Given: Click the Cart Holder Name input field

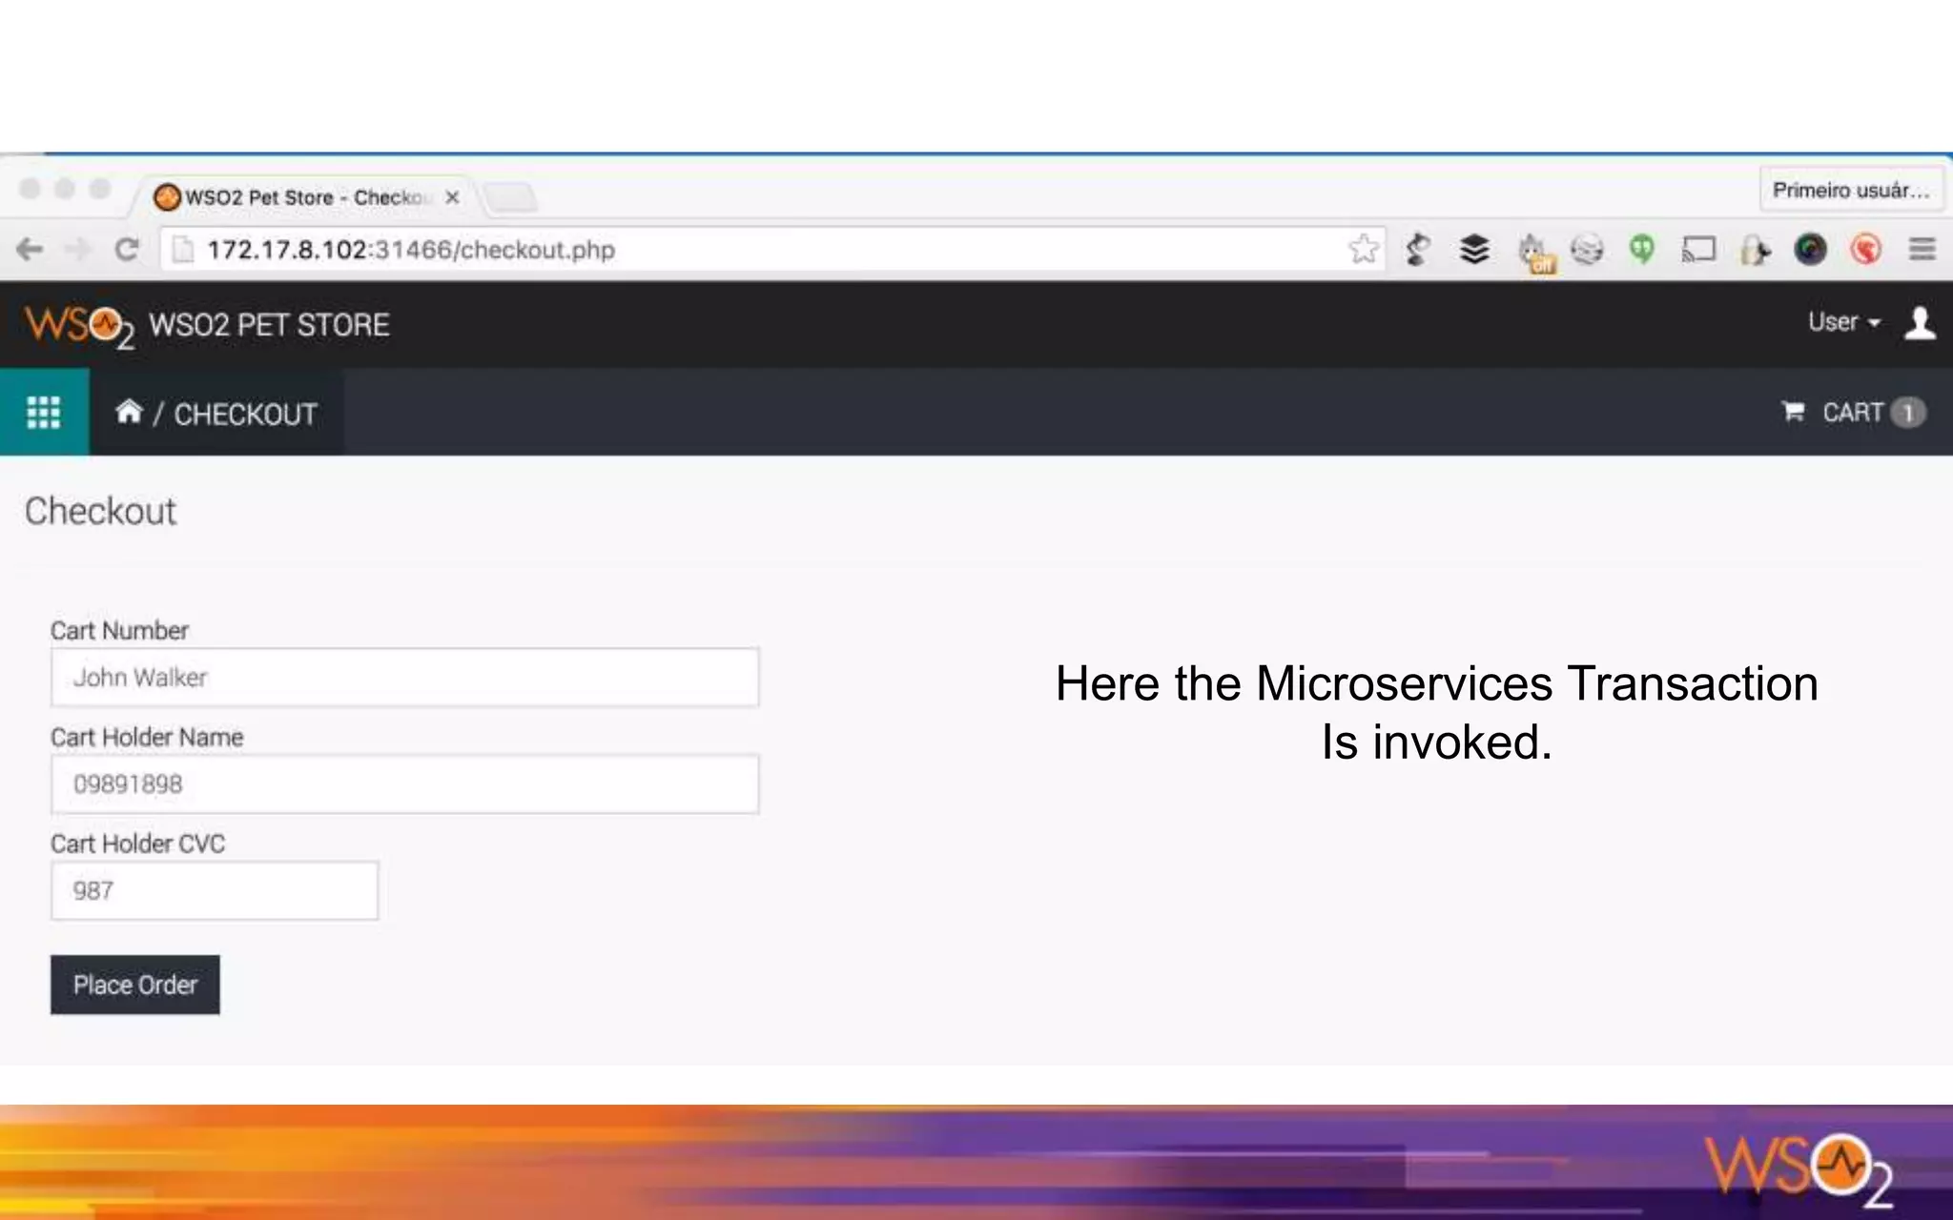Looking at the screenshot, I should point(405,784).
